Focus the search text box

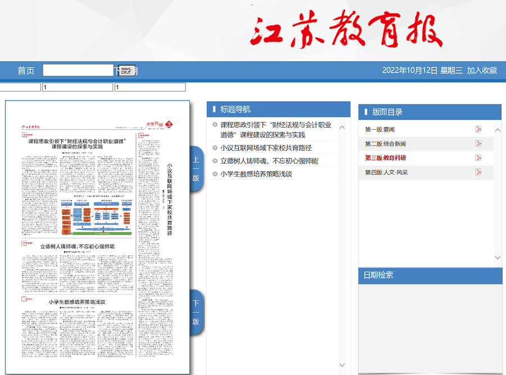78,70
